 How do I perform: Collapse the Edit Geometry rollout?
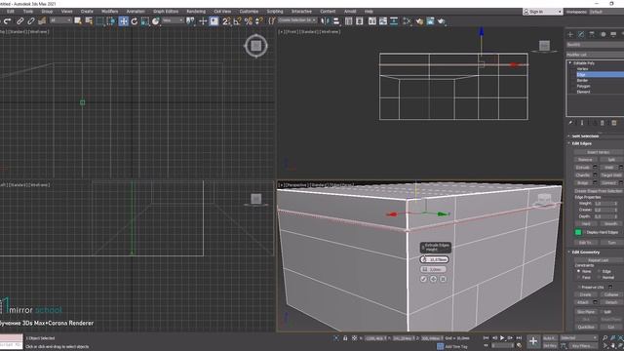coord(585,253)
